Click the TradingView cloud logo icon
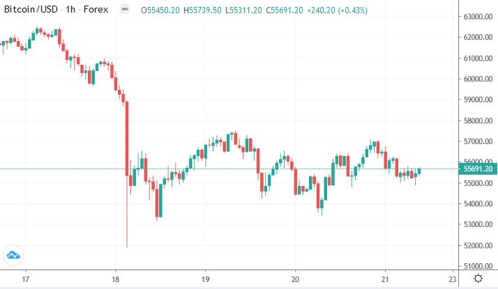 coord(11,255)
